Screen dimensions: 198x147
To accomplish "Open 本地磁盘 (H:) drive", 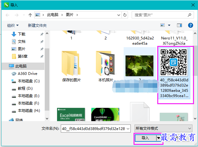I will [29, 111].
